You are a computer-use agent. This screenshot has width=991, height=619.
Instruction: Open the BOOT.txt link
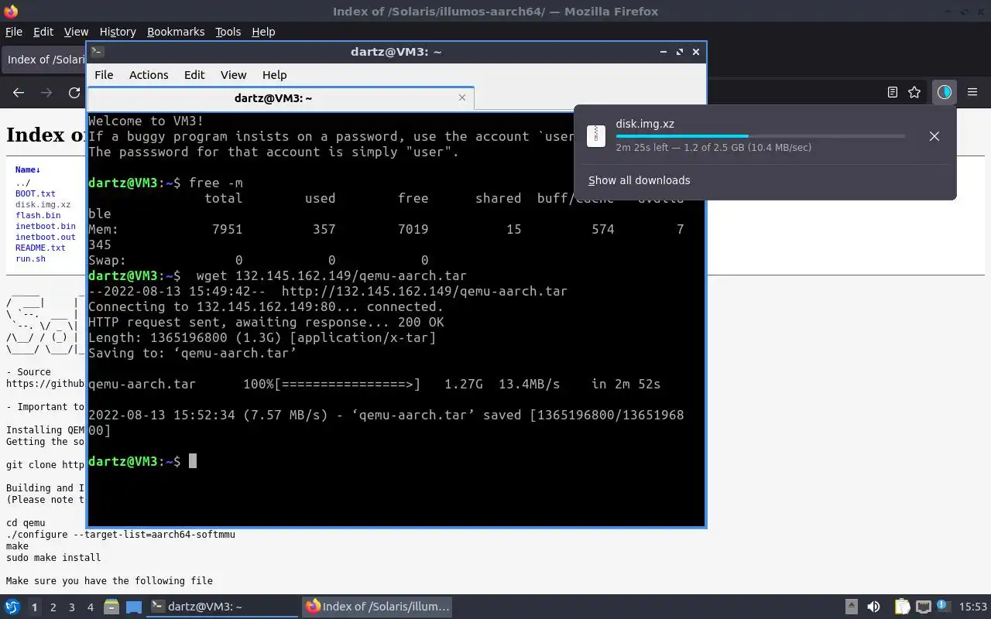pyautogui.click(x=36, y=193)
